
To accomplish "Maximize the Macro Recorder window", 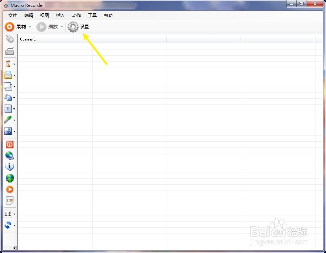I will click(301, 4).
